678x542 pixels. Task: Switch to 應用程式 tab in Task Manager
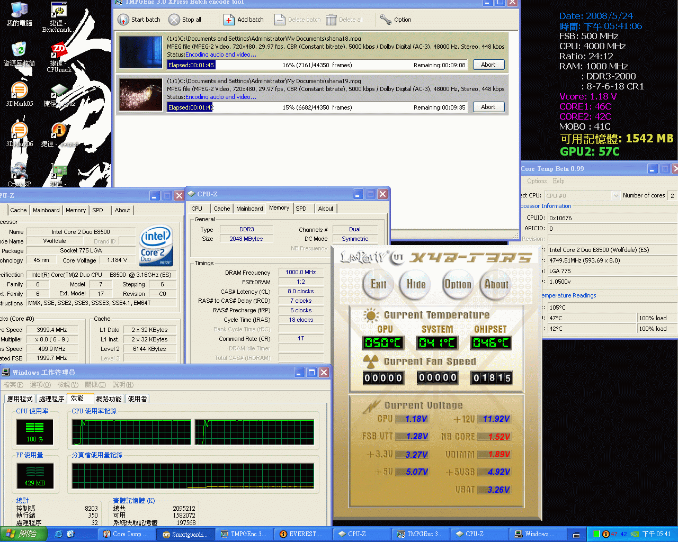pyautogui.click(x=20, y=399)
